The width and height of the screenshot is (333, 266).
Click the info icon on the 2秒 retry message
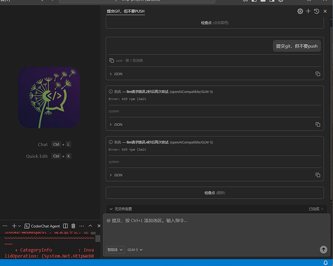(111, 92)
